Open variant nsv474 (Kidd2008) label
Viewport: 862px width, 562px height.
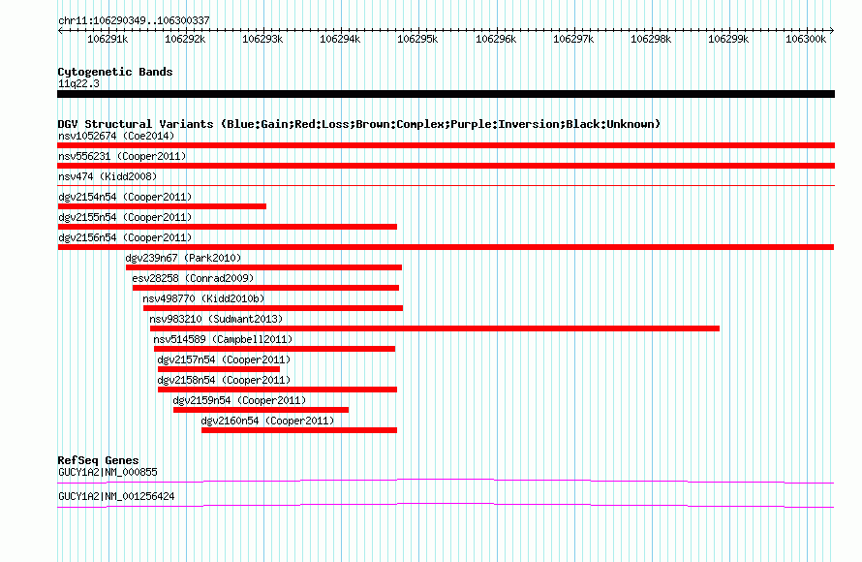click(108, 176)
